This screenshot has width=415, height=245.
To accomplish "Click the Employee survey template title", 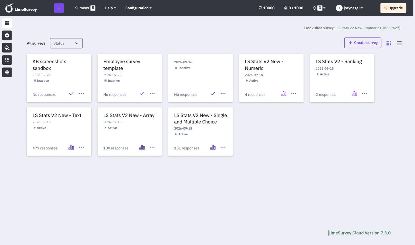I will [x=122, y=65].
